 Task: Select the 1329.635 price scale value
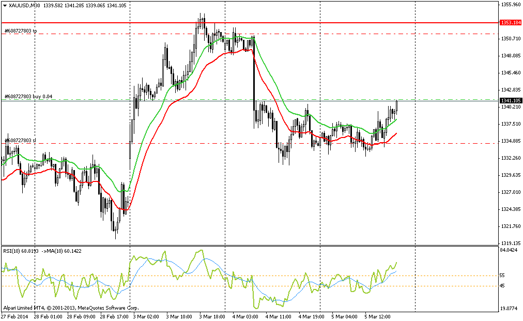pyautogui.click(x=511, y=175)
